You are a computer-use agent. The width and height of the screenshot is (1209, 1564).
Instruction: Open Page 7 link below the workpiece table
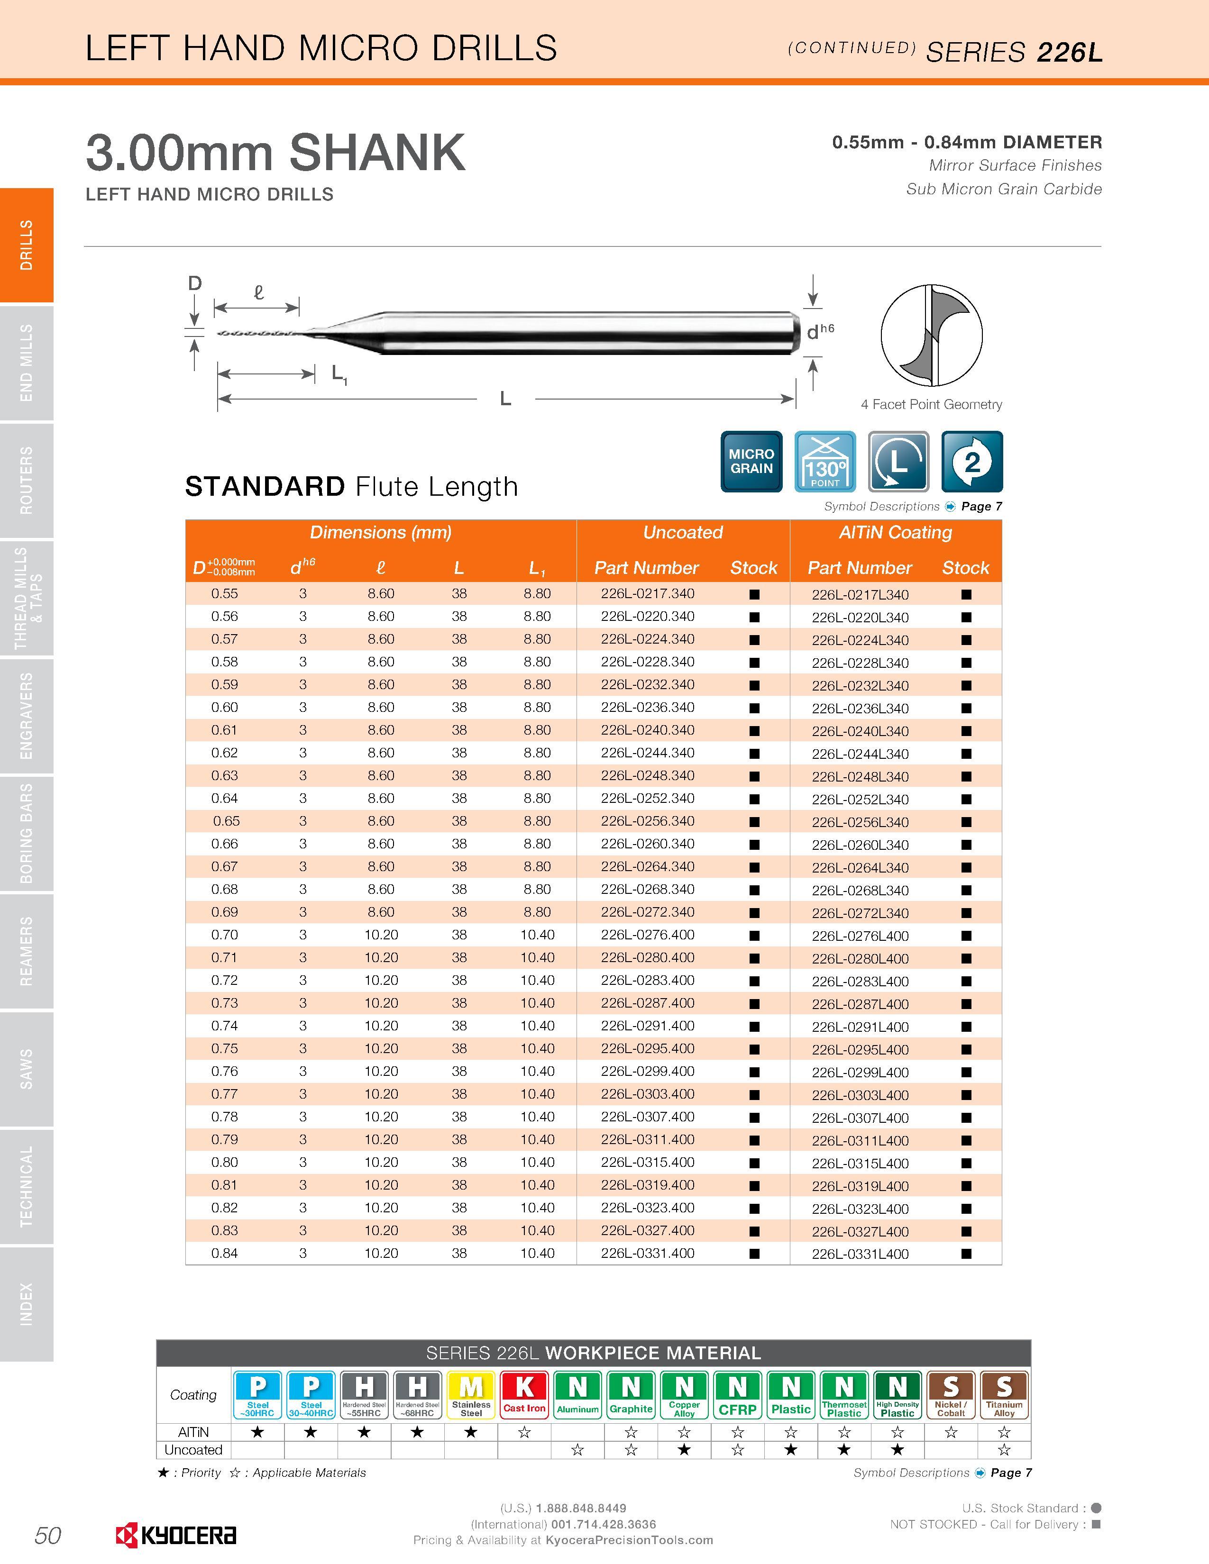pos(1011,1473)
